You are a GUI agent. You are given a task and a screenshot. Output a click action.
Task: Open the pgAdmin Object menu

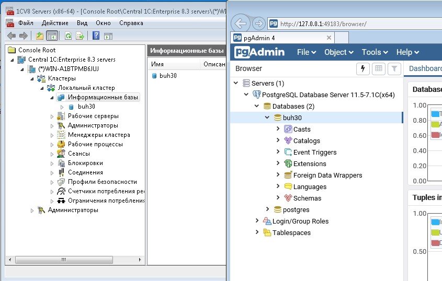pyautogui.click(x=338, y=52)
